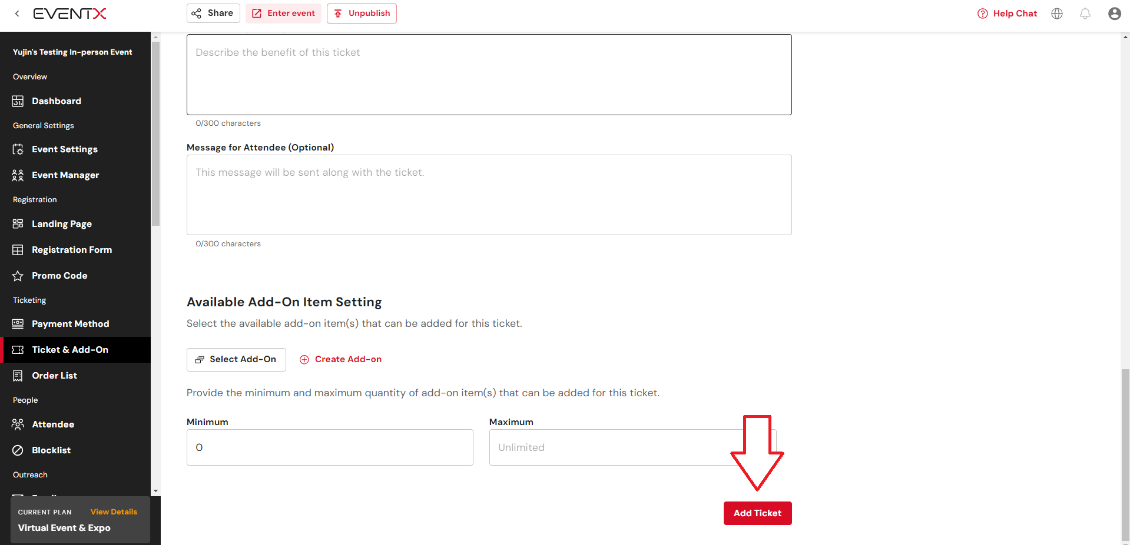This screenshot has width=1130, height=545.
Task: Click the 'Available Add-On Item Setting' heading
Action: (x=284, y=302)
